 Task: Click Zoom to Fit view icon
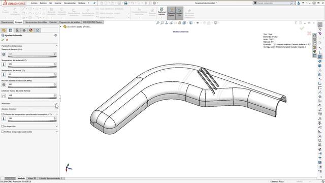[158, 23]
